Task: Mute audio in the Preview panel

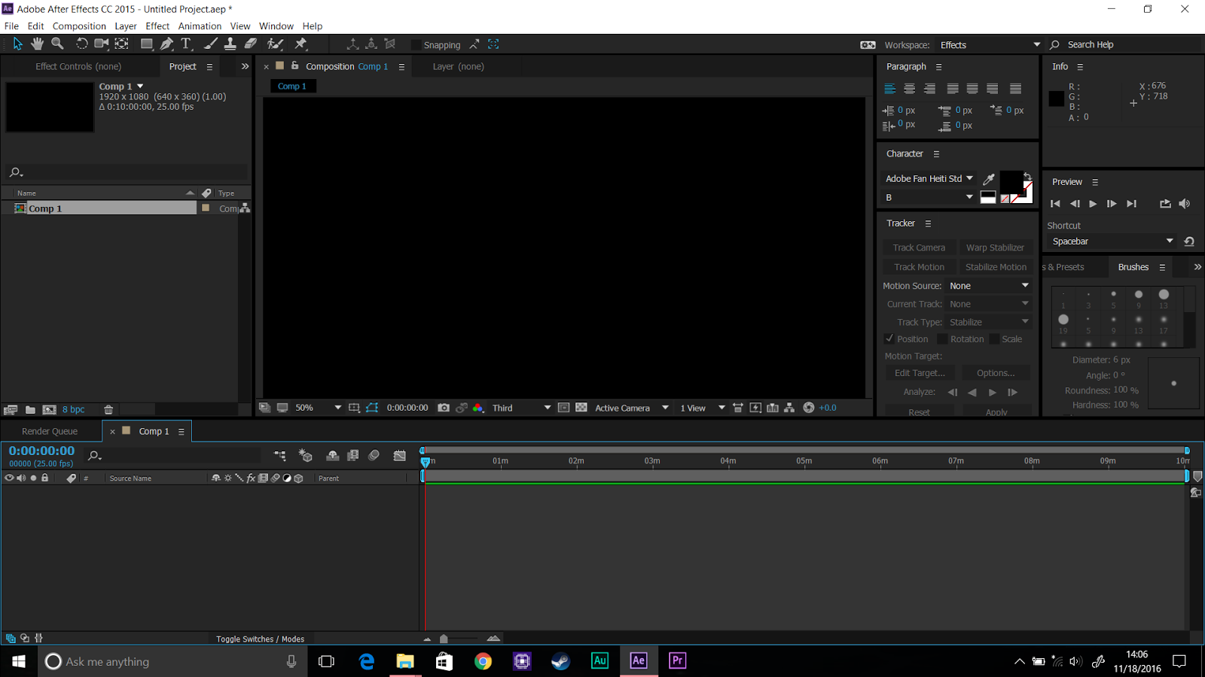Action: pos(1185,204)
